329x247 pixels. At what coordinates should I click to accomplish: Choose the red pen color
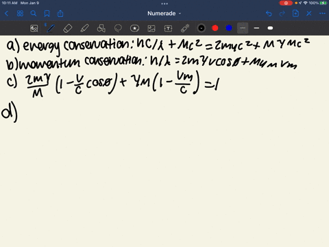coord(215,28)
